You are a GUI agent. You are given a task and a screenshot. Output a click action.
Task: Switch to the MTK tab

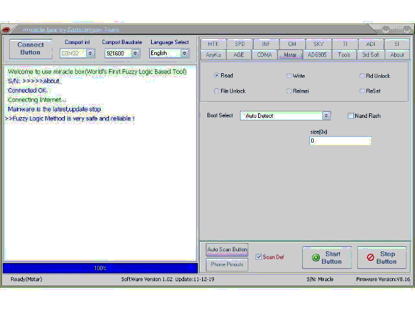pyautogui.click(x=213, y=44)
